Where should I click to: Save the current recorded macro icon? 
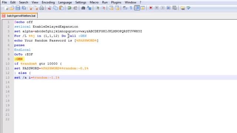pos(174,8)
